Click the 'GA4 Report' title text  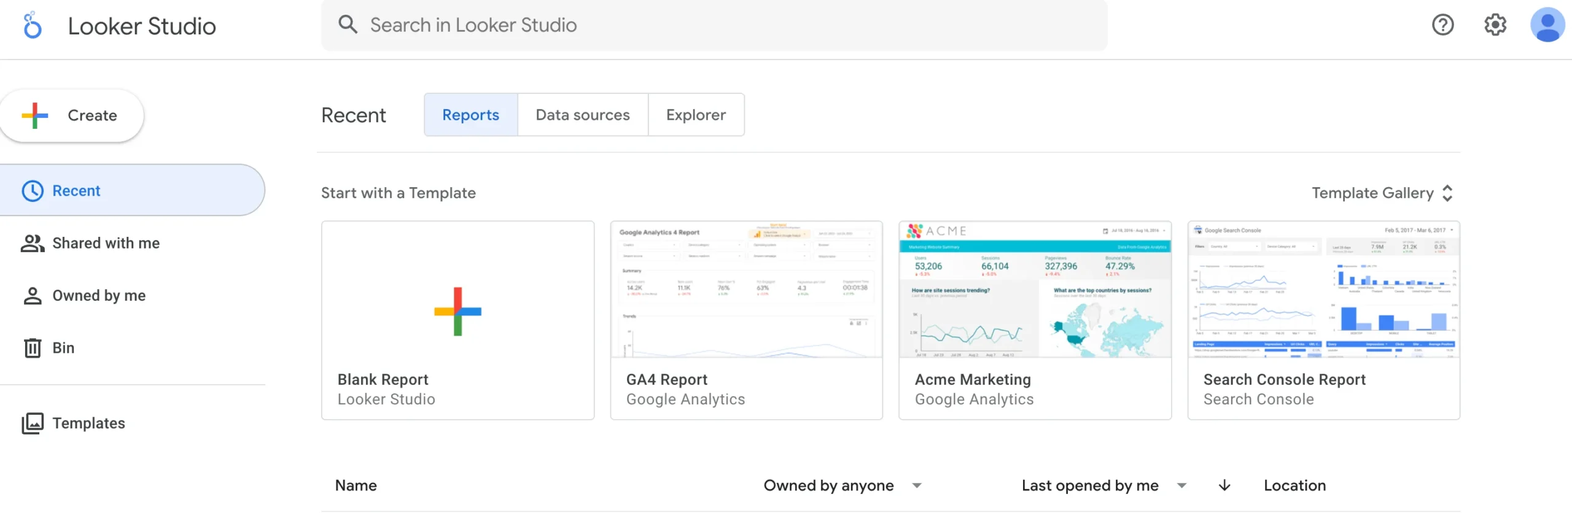pos(666,380)
